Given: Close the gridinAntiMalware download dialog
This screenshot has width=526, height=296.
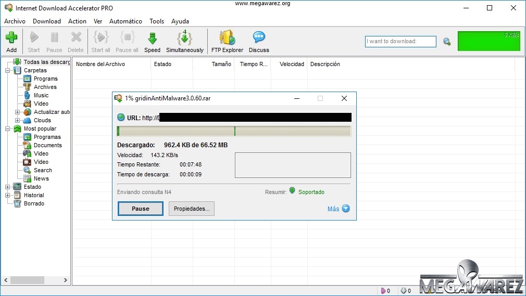Looking at the screenshot, I should click(344, 98).
